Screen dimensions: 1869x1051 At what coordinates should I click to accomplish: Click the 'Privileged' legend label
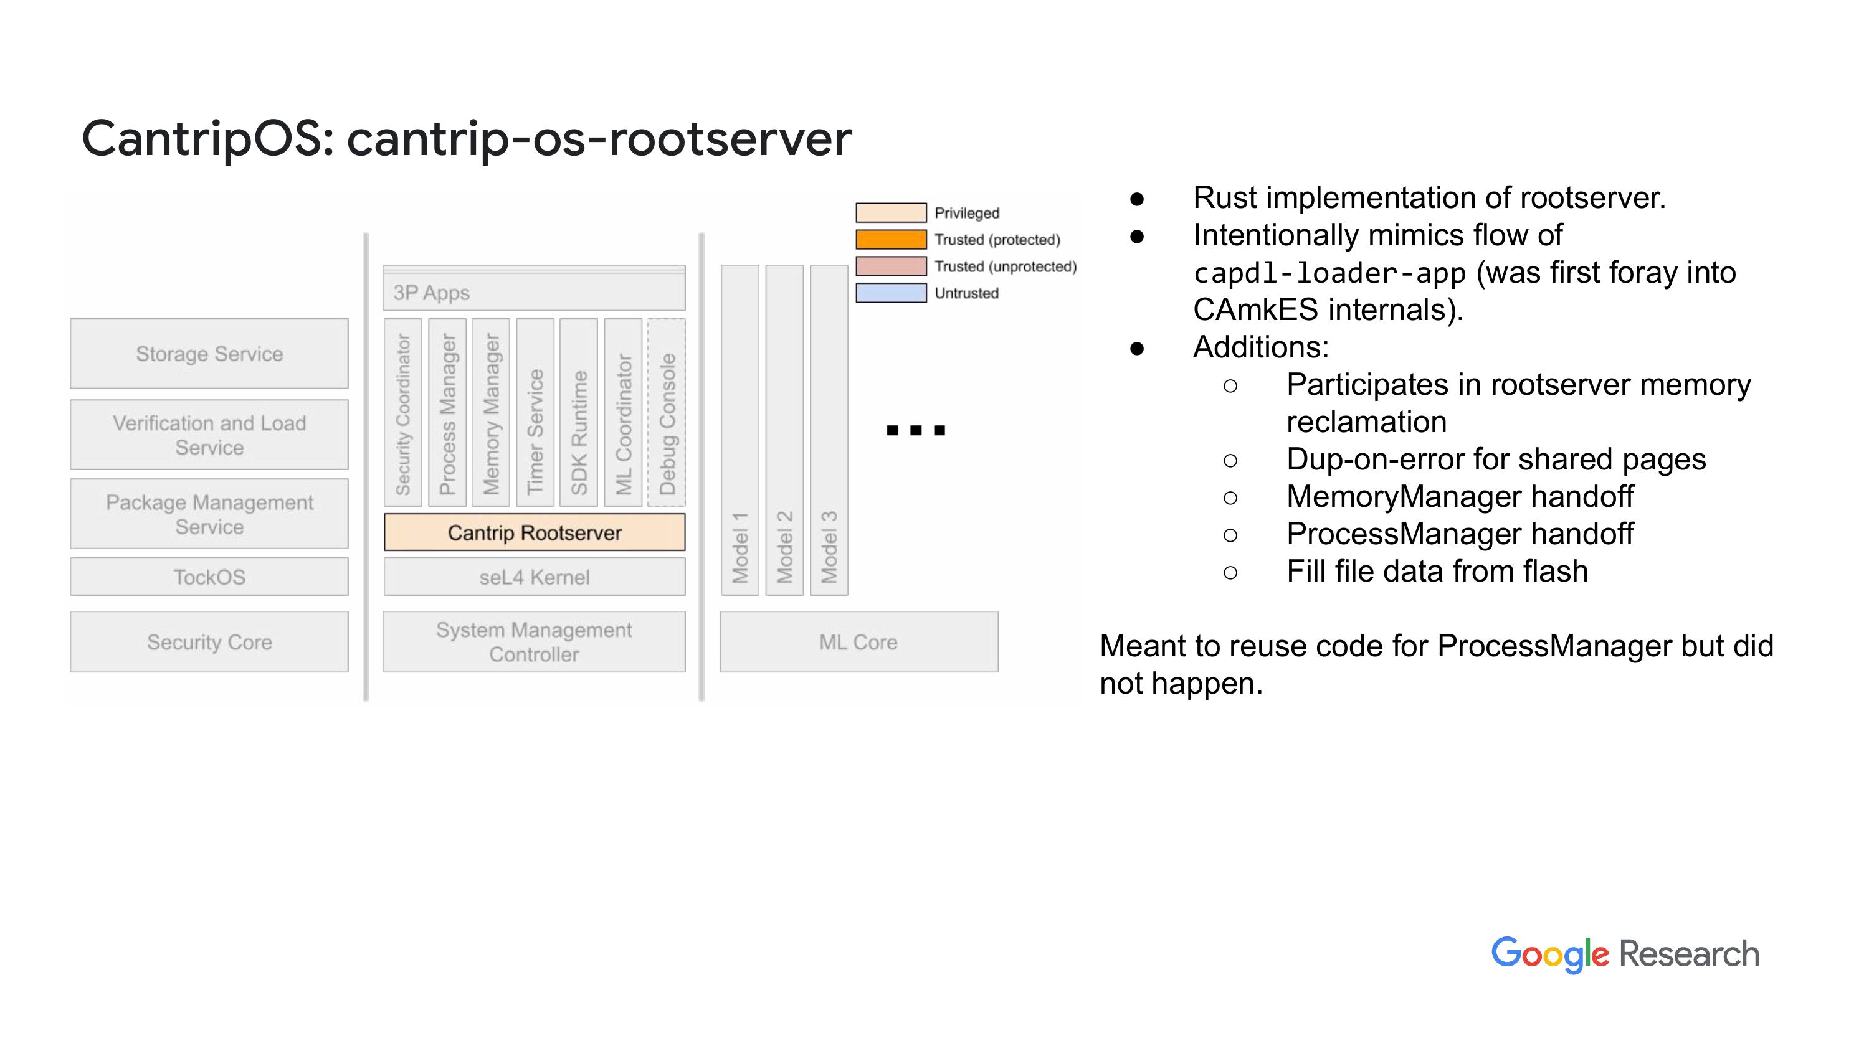pyautogui.click(x=966, y=213)
